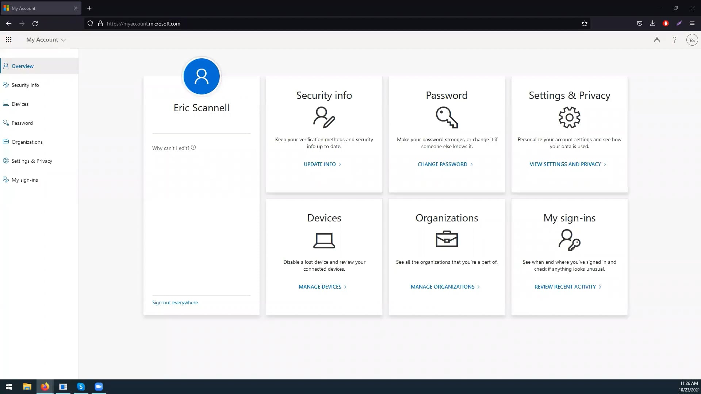Click the organization switcher icon
The width and height of the screenshot is (701, 394).
click(656, 40)
